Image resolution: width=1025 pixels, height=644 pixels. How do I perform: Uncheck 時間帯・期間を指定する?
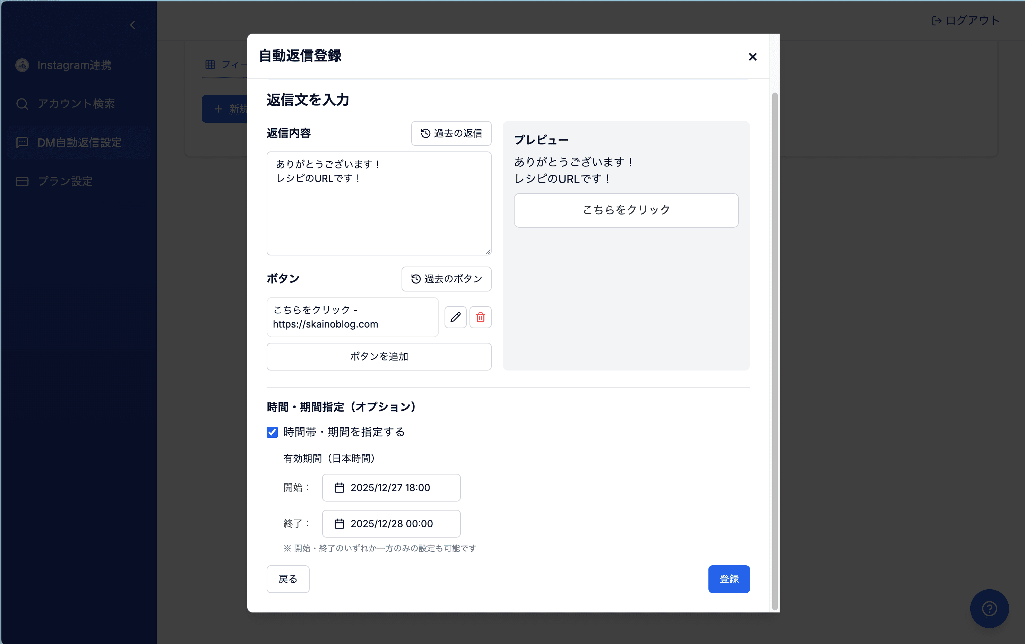[272, 432]
